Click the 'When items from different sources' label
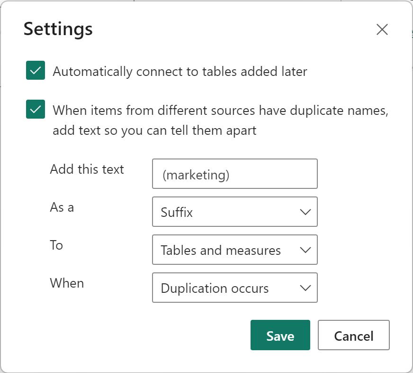Image resolution: width=413 pixels, height=373 pixels. [x=220, y=121]
